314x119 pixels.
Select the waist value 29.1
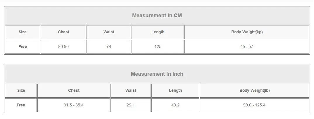coord(131,105)
